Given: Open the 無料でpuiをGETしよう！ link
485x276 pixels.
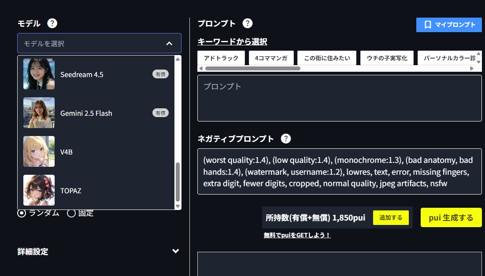Looking at the screenshot, I should (x=297, y=235).
